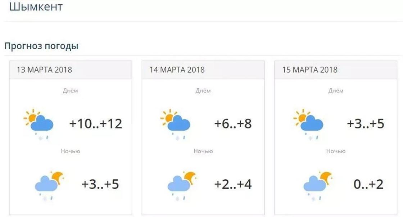The width and height of the screenshot is (403, 217).
Task: Click the 15 March daytime weather icon
Action: pos(308,124)
